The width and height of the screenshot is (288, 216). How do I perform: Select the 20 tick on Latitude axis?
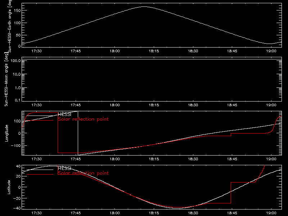point(18,176)
